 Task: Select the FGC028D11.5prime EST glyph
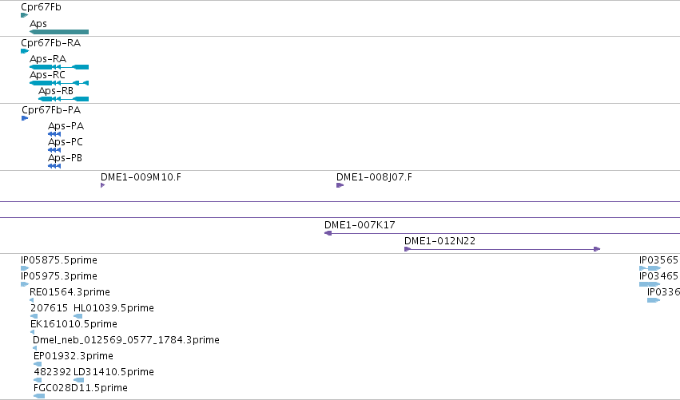[x=39, y=396]
